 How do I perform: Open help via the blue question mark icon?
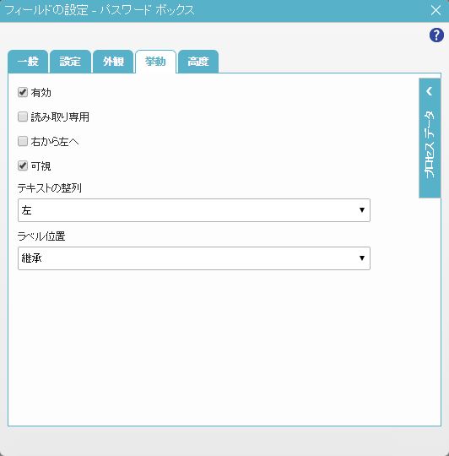436,35
